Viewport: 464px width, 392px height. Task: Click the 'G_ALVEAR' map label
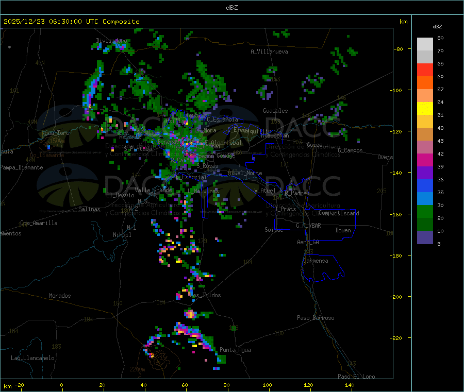tap(308, 226)
